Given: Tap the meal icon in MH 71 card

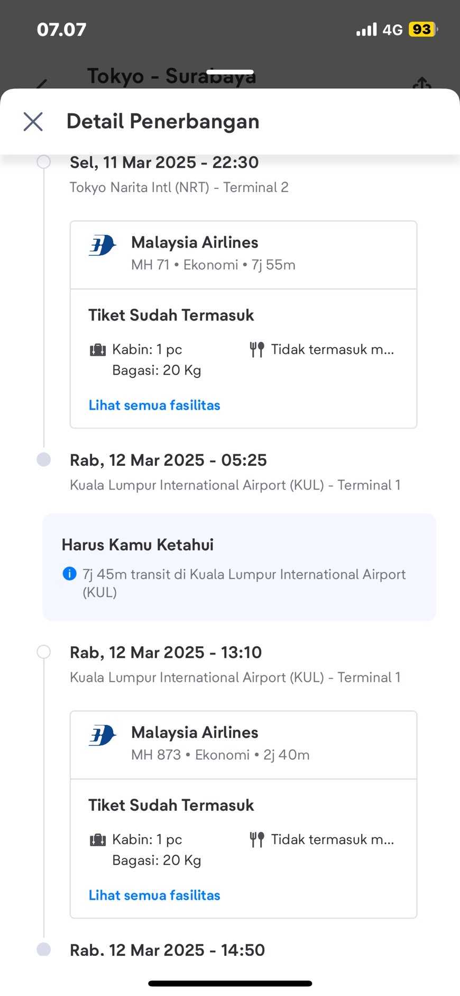Looking at the screenshot, I should pyautogui.click(x=257, y=350).
